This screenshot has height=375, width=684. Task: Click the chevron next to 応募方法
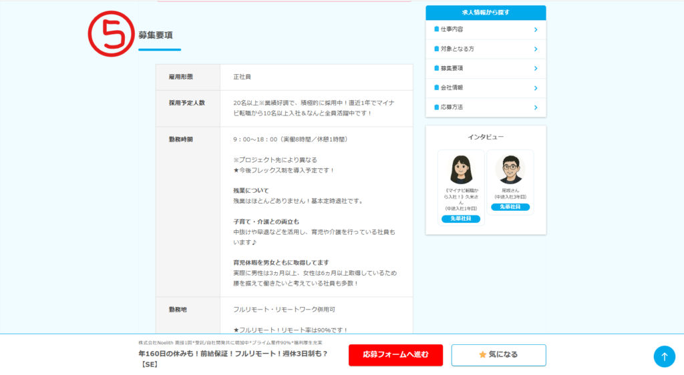pos(536,107)
